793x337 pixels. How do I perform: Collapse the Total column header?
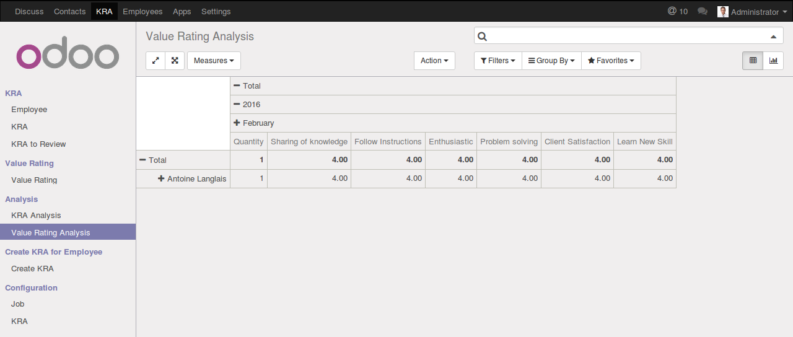tap(247, 86)
